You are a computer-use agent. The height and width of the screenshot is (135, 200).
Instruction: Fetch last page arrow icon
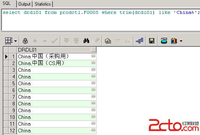tap(76, 41)
